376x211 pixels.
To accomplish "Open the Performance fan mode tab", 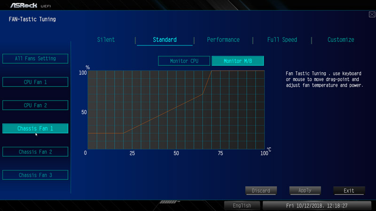I will (x=223, y=40).
